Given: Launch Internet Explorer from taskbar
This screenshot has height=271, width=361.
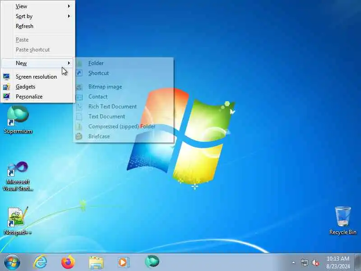Looking at the screenshot, I should (x=40, y=262).
